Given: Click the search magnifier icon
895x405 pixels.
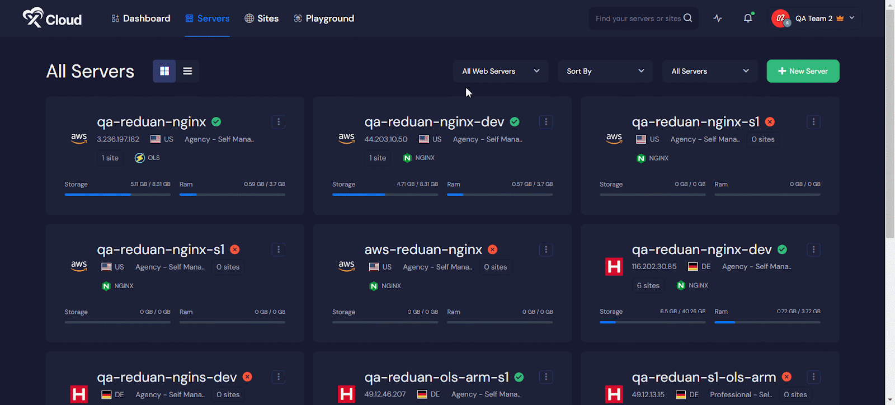Looking at the screenshot, I should (x=688, y=18).
